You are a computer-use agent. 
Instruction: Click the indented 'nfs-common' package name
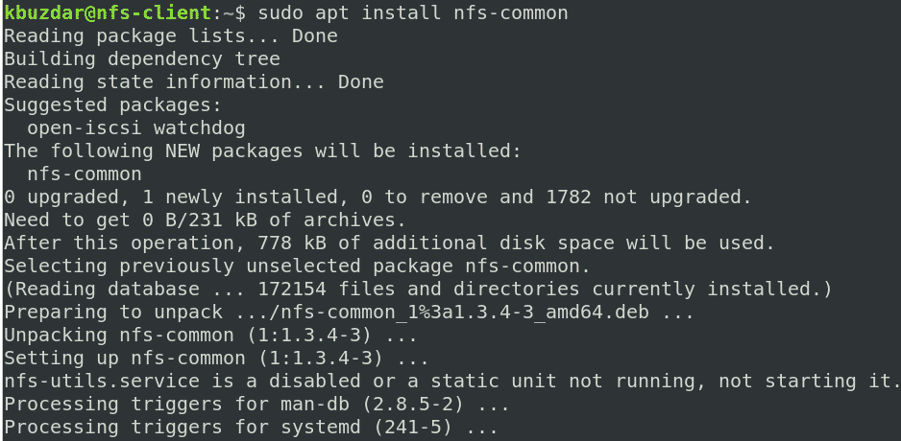tap(85, 174)
